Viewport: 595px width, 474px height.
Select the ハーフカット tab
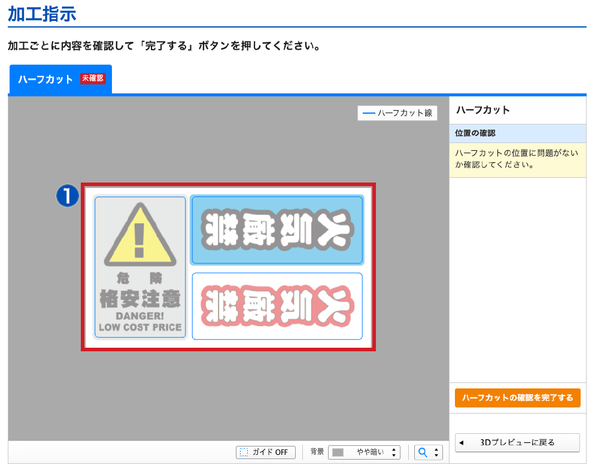pyautogui.click(x=45, y=79)
